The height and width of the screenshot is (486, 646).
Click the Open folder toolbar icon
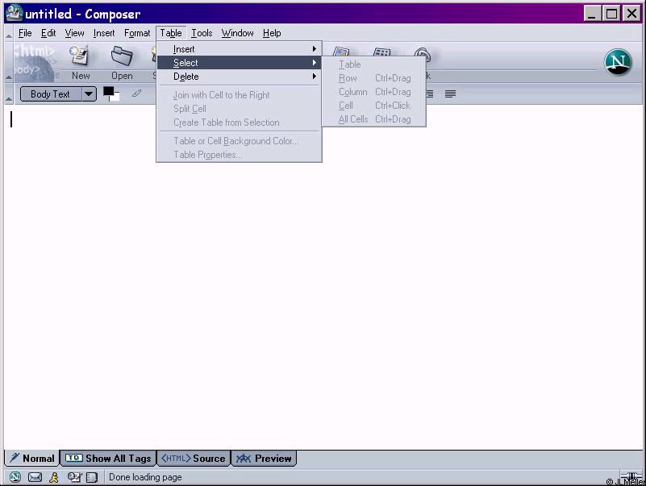click(122, 56)
